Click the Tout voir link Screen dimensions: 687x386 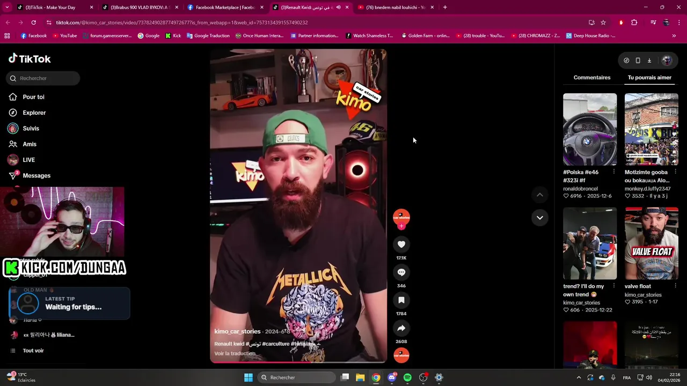[x=33, y=351]
